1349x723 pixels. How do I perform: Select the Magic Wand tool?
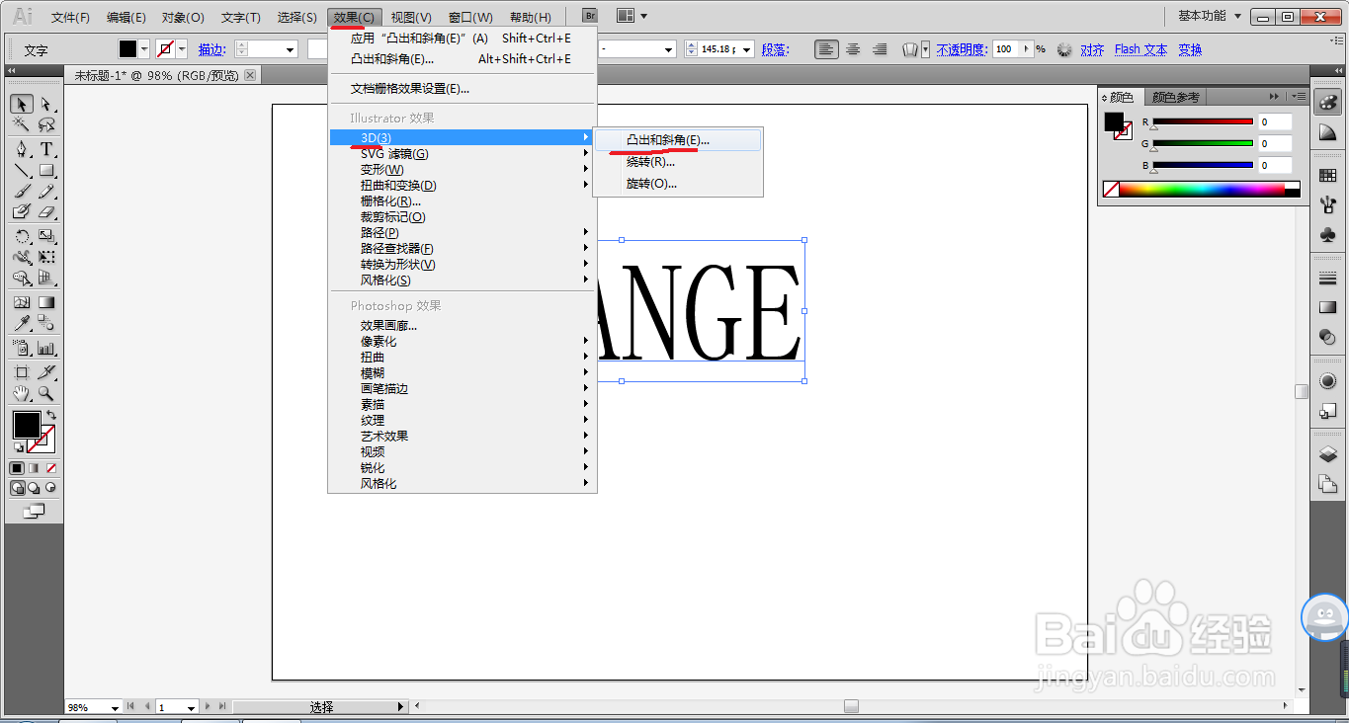20,125
